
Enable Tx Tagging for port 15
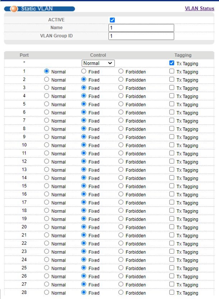[x=172, y=186]
